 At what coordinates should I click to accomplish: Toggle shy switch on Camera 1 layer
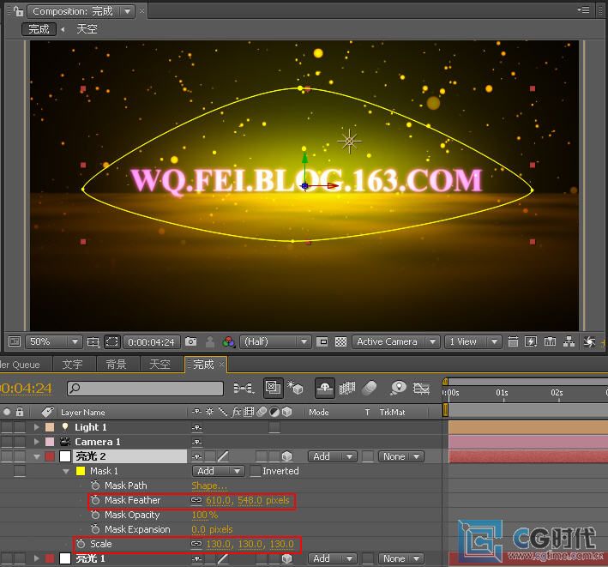pos(196,442)
